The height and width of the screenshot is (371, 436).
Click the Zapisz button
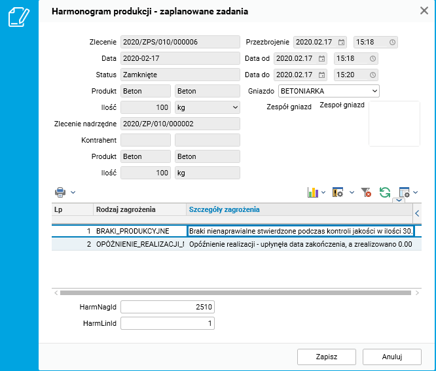pos(327,357)
